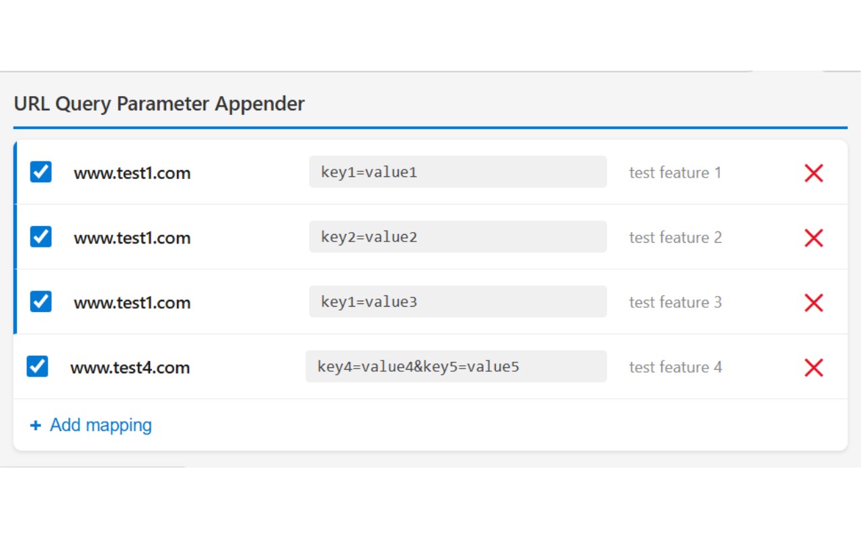Toggle checkbox for key1=value3 mapping

pos(41,301)
